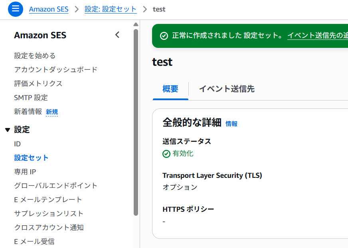The height and width of the screenshot is (248, 348).
Task: Follow the イベント送信先の追加 link in banner
Action: coord(318,35)
